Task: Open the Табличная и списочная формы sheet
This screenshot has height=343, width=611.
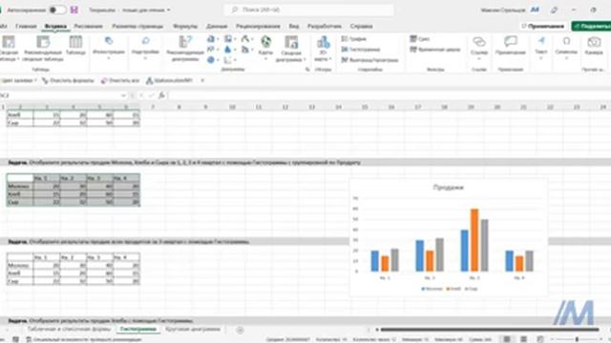Action: pos(69,329)
